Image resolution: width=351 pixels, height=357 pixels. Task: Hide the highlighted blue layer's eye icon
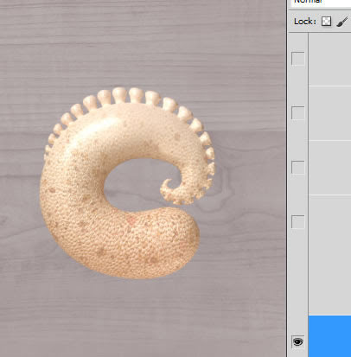click(x=297, y=342)
